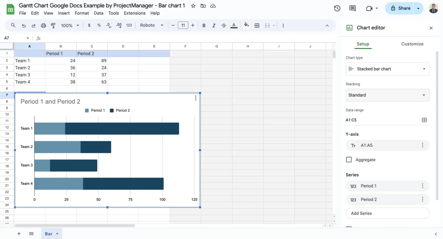This screenshot has height=239, width=443.
Task: Open Period 2 series options
Action: pyautogui.click(x=423, y=199)
